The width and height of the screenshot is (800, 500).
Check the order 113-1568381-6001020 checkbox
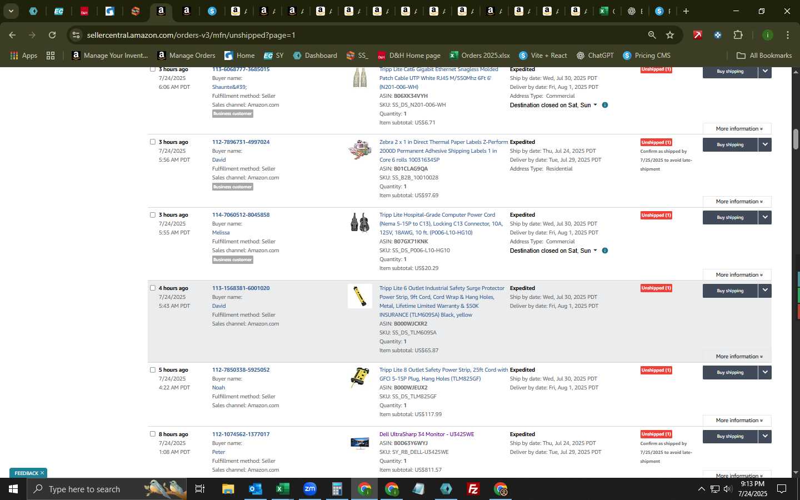click(x=152, y=288)
